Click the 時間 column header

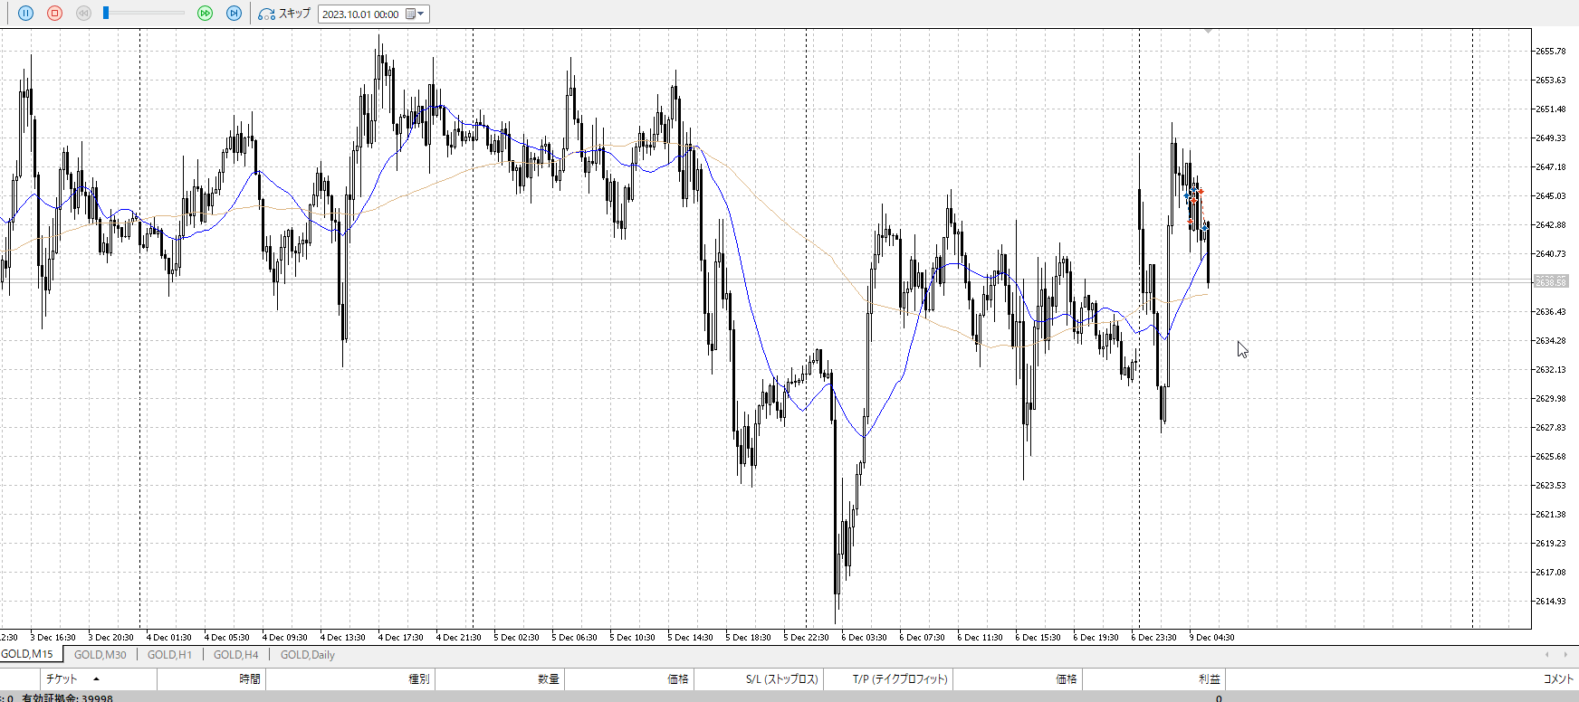coord(250,678)
